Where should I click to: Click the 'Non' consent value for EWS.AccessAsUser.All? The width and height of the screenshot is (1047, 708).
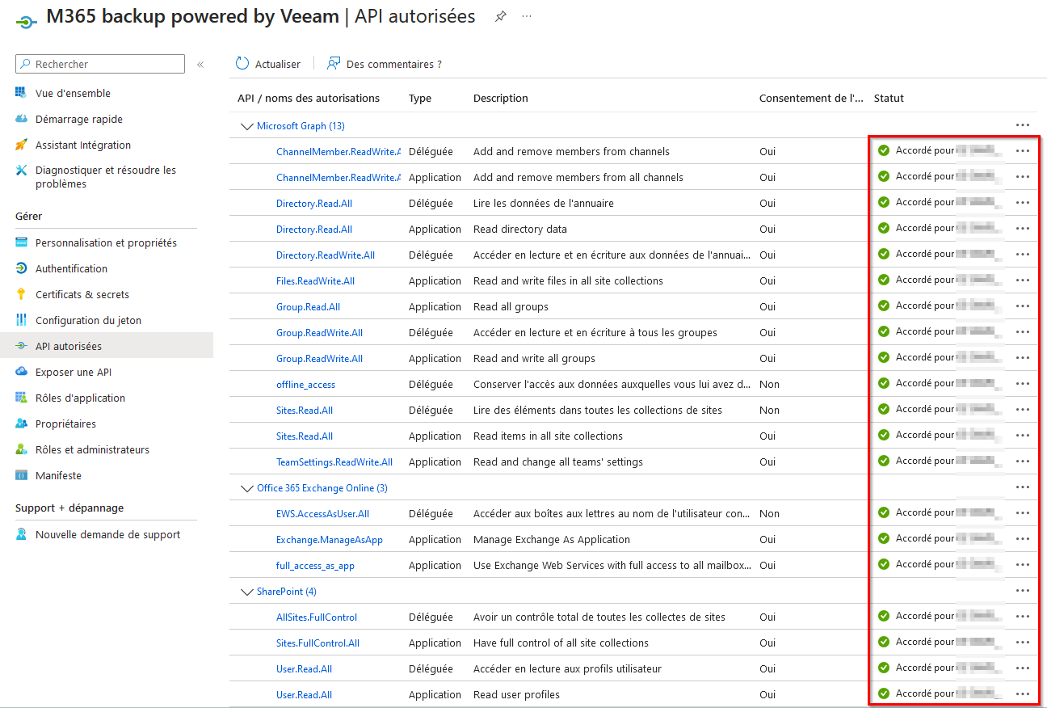[769, 514]
